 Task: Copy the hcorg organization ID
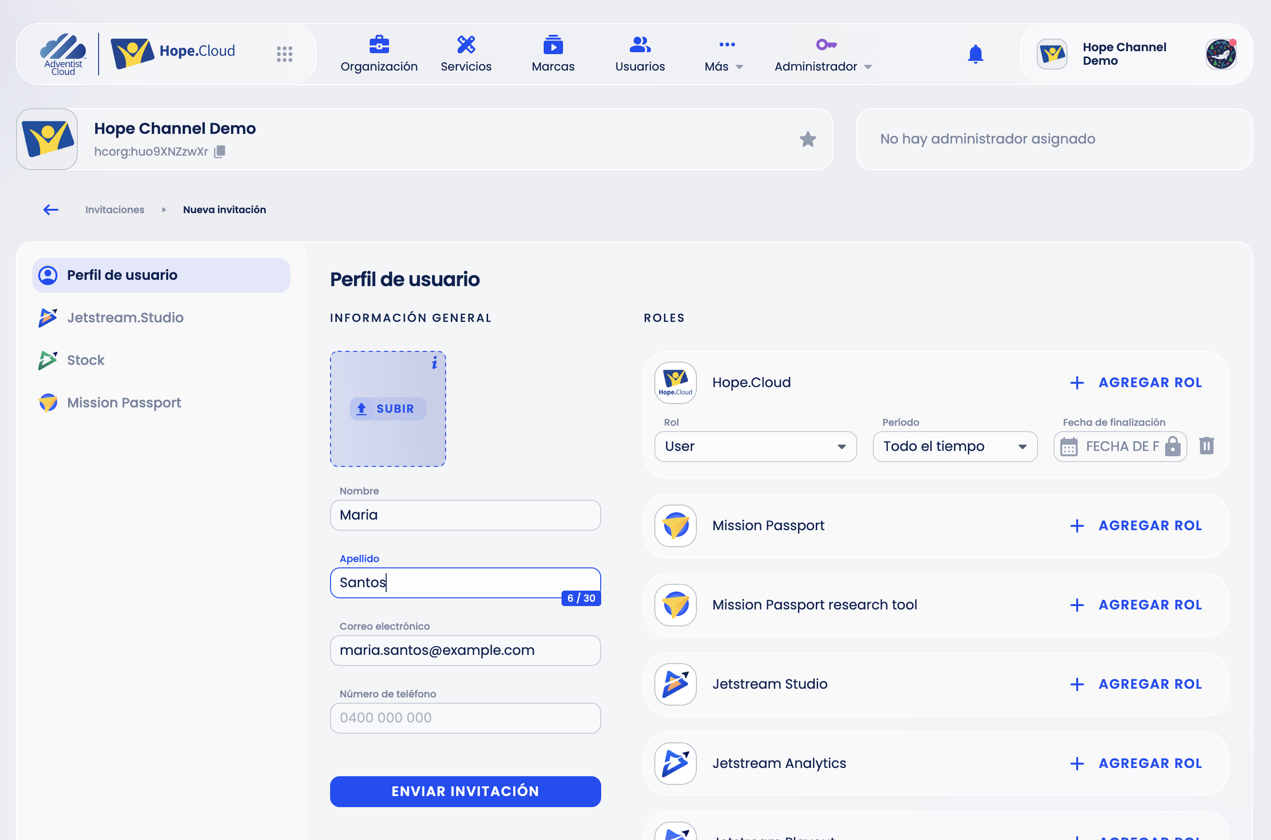pos(219,152)
